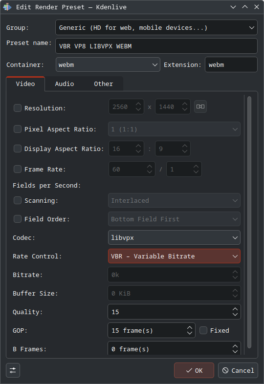Enable the Scanning checkbox
The height and width of the screenshot is (384, 264).
pos(18,201)
